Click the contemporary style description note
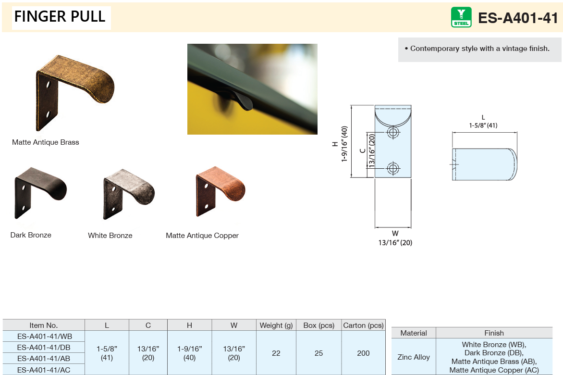The image size is (563, 375). click(479, 49)
